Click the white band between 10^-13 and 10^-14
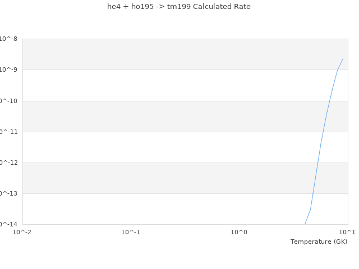The height and width of the screenshot is (269, 359). coord(168,209)
